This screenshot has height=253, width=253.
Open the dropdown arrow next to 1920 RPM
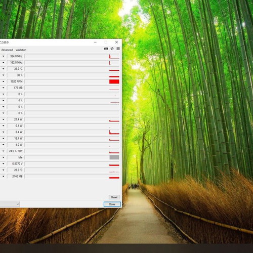point(3,81)
